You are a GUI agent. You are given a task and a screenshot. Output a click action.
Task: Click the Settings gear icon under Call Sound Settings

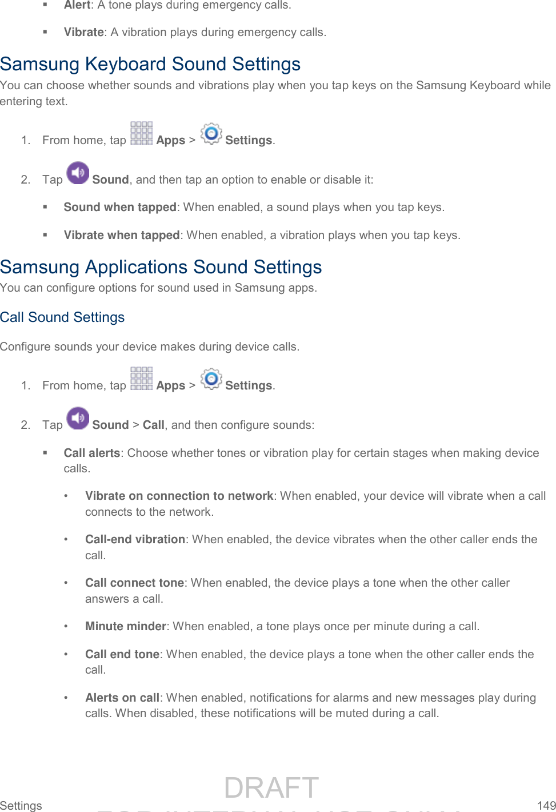[x=211, y=379]
